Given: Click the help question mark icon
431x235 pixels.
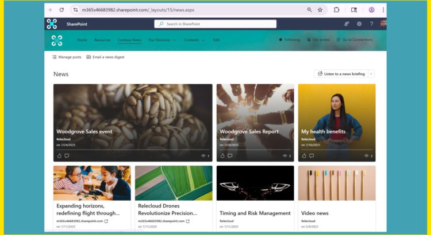Looking at the screenshot, I should tap(371, 24).
